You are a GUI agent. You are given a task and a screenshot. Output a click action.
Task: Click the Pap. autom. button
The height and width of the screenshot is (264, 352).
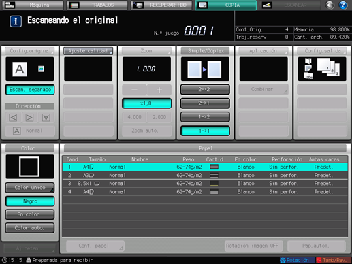317,246
